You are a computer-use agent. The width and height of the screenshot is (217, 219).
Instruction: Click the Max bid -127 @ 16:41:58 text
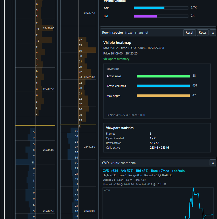click(x=151, y=184)
